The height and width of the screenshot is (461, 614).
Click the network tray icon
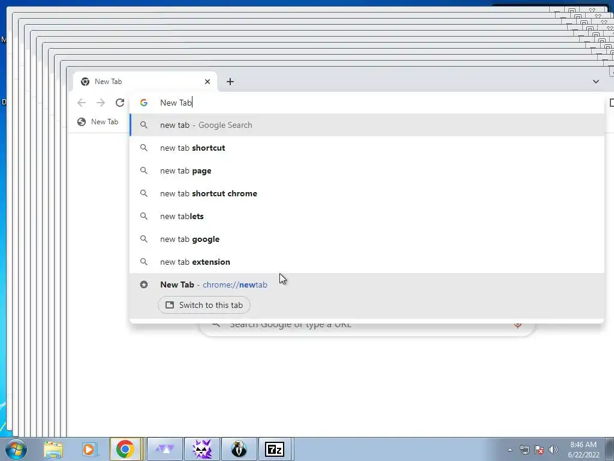tap(524, 450)
